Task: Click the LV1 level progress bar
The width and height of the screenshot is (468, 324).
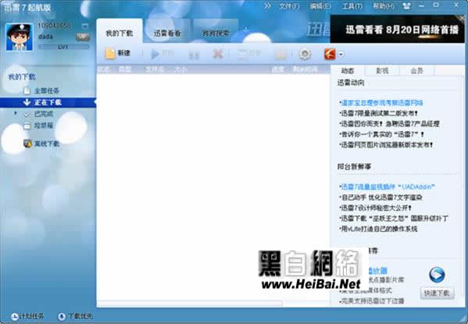Action: point(63,47)
